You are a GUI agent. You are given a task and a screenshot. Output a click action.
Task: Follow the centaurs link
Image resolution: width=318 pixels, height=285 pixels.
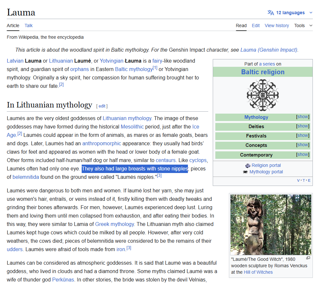click(x=166, y=160)
